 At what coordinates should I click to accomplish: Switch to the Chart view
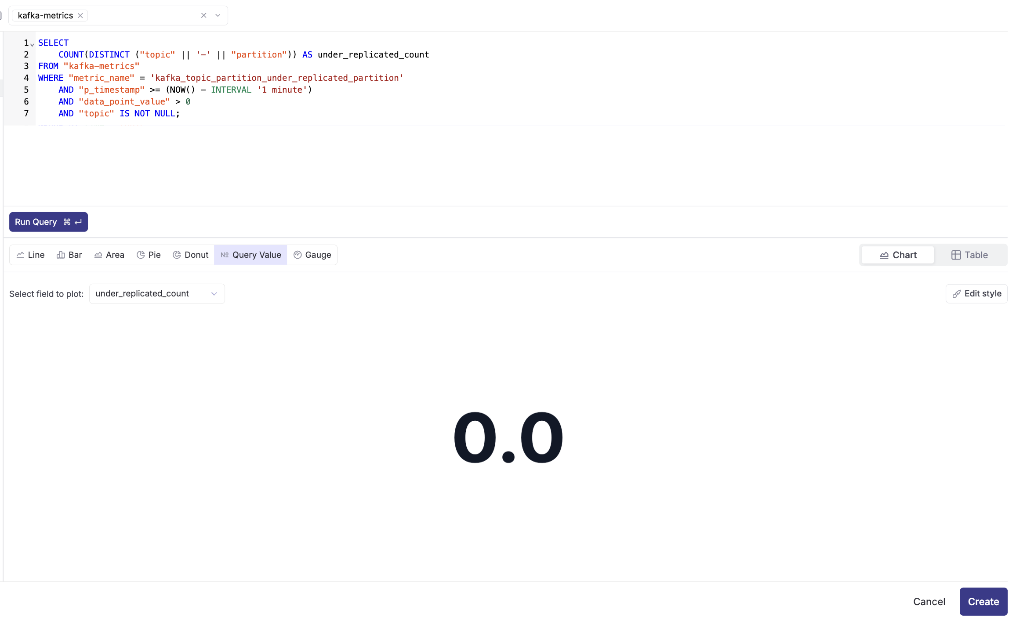[x=898, y=255]
